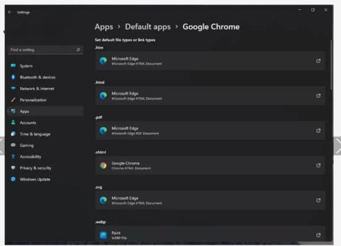Click the Paint icon under .webp
Screen dimensions: 341x246
point(103,235)
